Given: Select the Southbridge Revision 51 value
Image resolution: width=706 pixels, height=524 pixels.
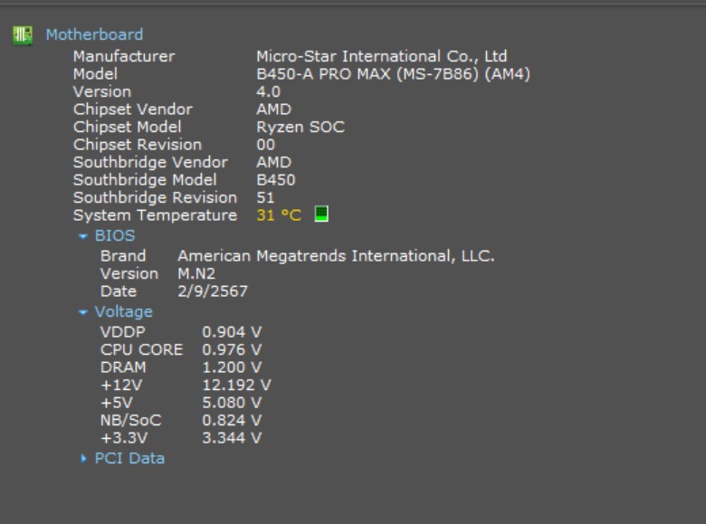Looking at the screenshot, I should click(x=265, y=197).
